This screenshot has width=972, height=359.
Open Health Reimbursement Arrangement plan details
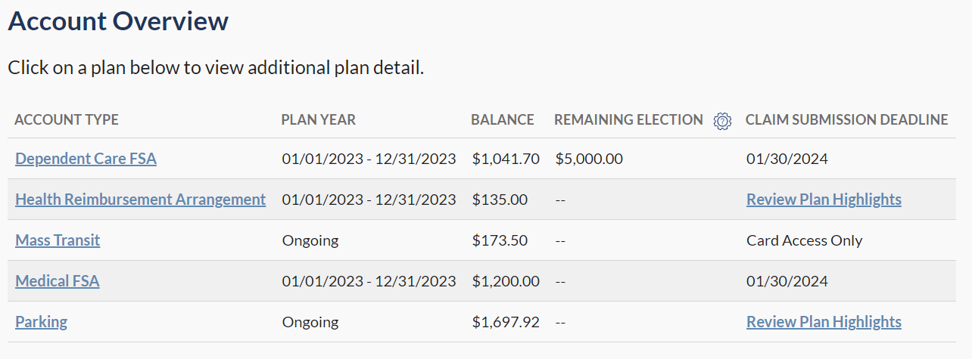tap(140, 200)
